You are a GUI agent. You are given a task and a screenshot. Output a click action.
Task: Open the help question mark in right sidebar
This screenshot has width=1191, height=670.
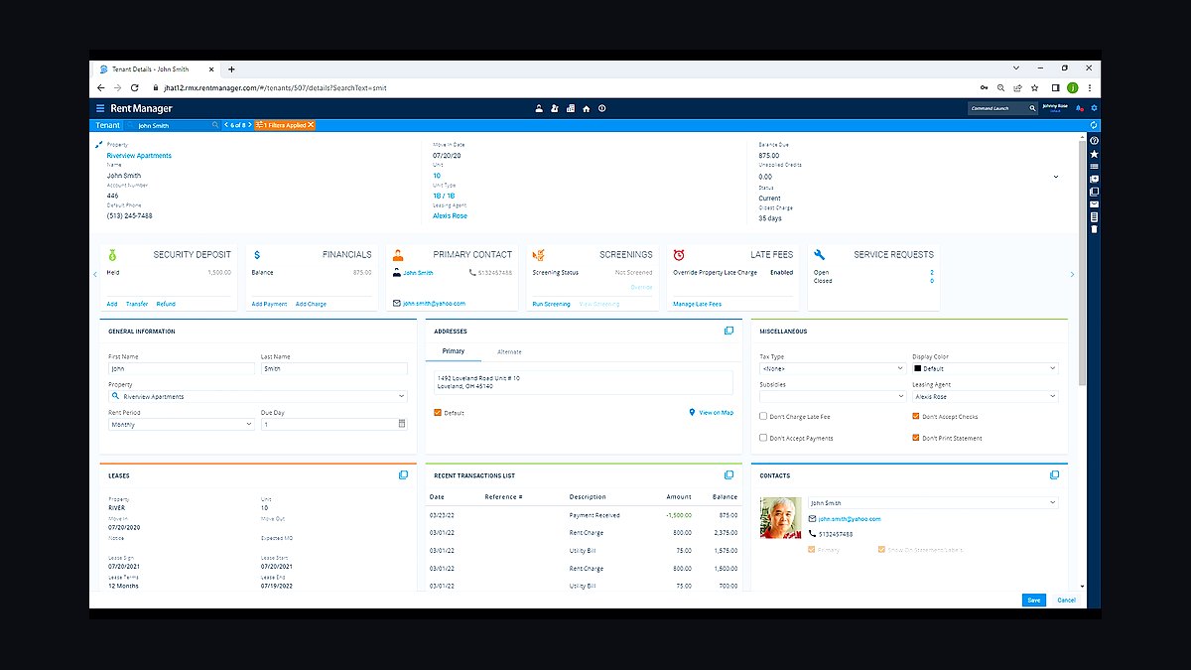tap(1094, 141)
